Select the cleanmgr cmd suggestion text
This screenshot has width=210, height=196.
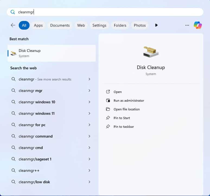[31, 148]
